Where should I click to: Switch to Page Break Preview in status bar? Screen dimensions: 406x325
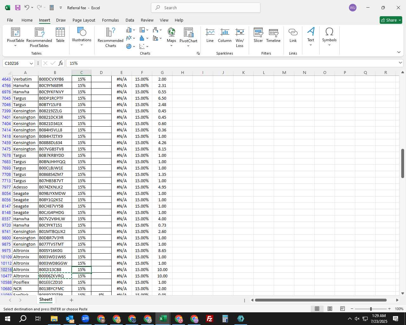tap(343, 309)
